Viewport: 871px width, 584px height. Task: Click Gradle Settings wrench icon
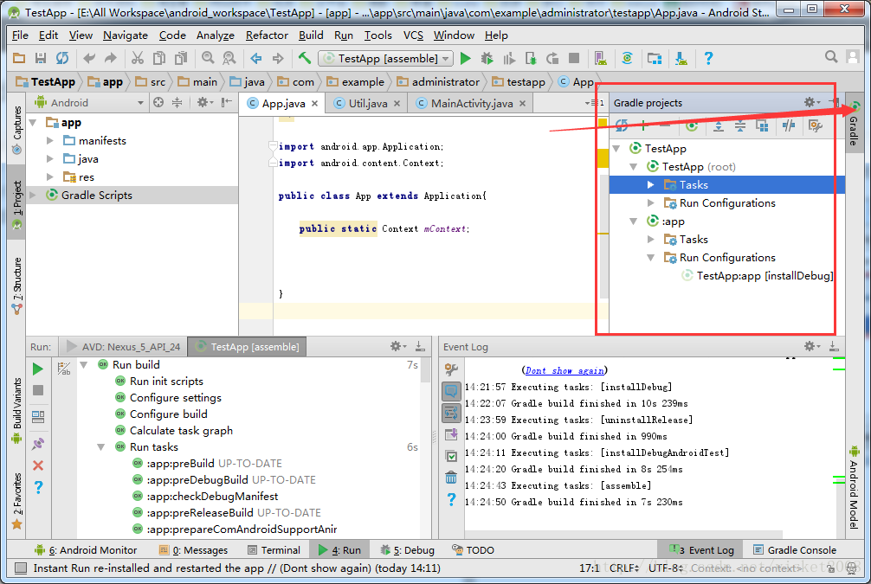(x=816, y=126)
